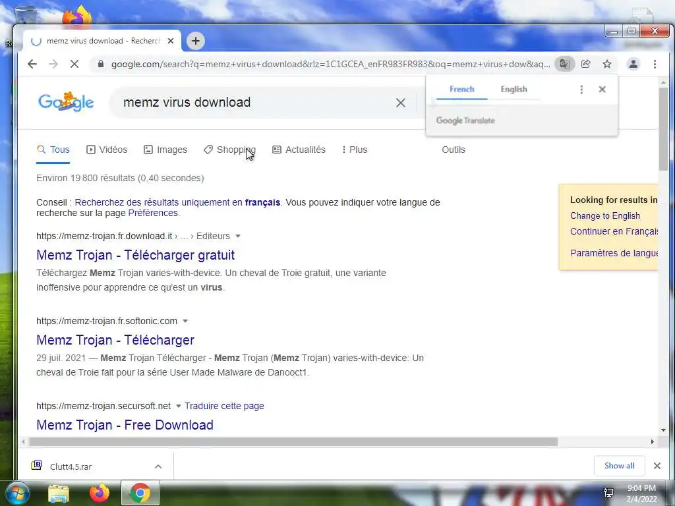Click the site lock icon
The width and height of the screenshot is (675, 506).
101,64
